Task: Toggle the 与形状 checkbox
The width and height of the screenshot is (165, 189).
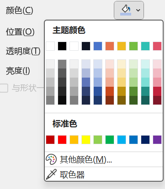Action: pos(4,88)
